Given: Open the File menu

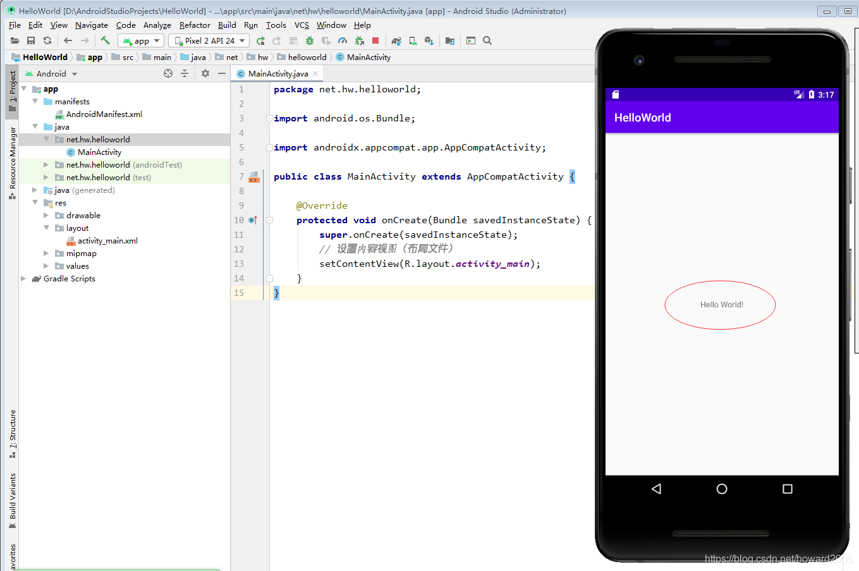Looking at the screenshot, I should 15,25.
